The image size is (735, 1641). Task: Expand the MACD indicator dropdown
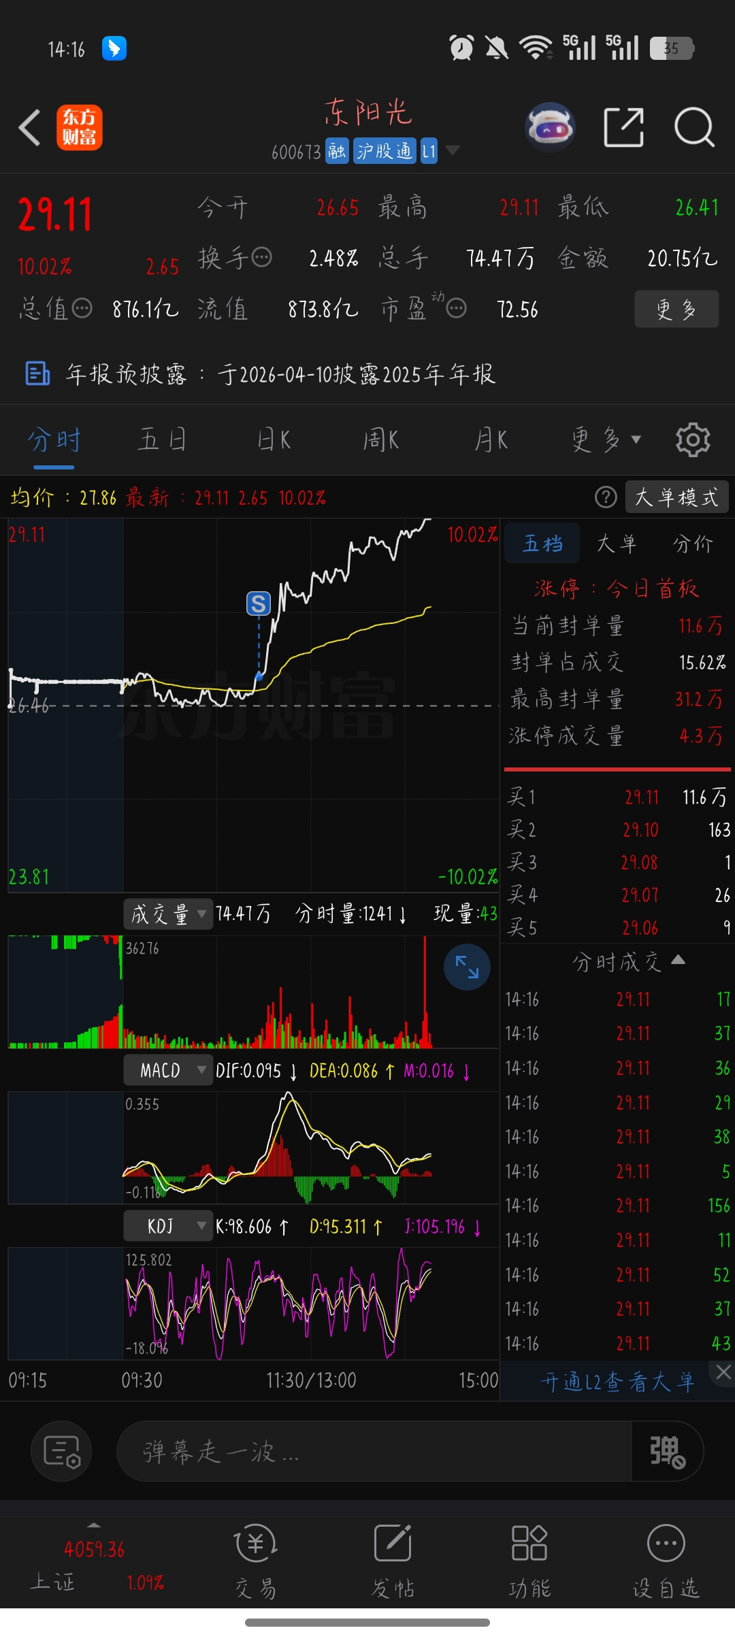(168, 1070)
